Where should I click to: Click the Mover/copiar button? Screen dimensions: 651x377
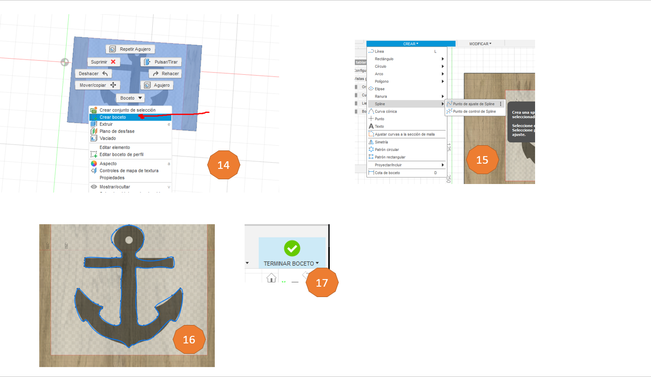[x=97, y=85]
